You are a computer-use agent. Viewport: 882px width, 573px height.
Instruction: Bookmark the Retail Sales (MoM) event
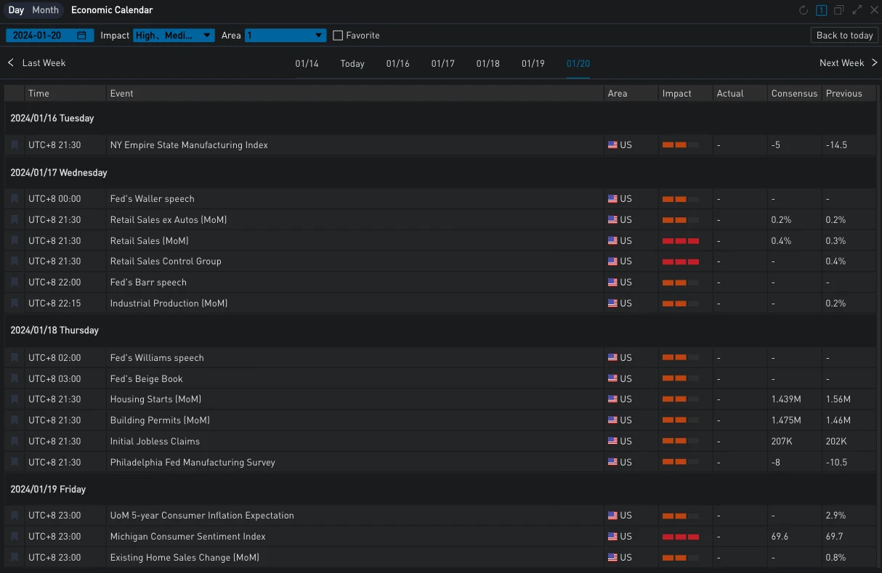point(15,240)
